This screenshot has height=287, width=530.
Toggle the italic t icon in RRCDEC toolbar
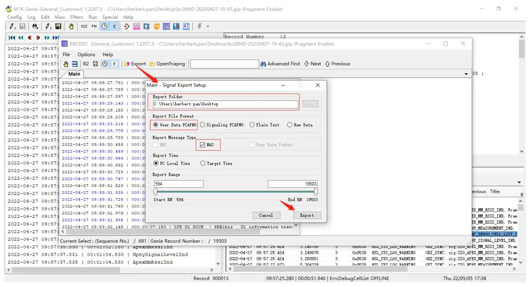coord(114,64)
